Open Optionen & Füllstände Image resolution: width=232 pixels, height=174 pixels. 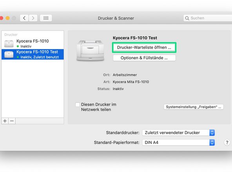tap(144, 58)
